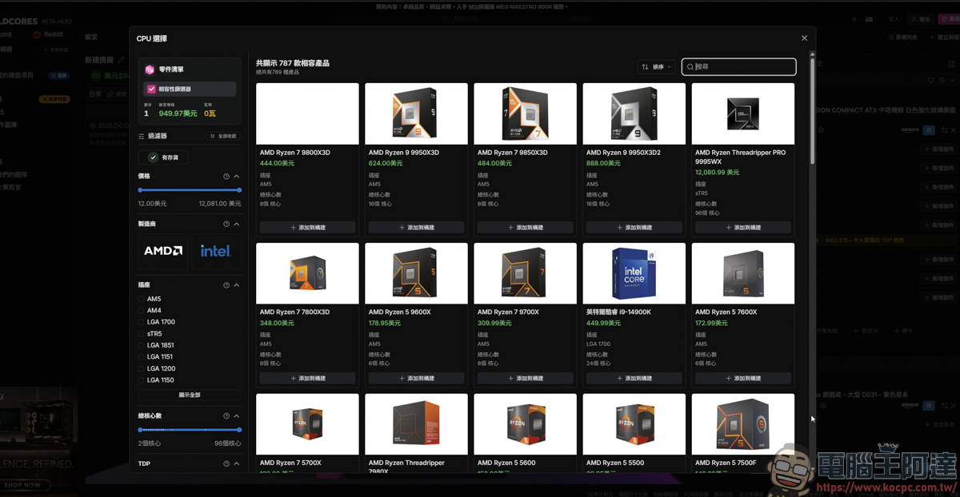Add AMD Ryzen 7 9850X3D to build

point(525,228)
